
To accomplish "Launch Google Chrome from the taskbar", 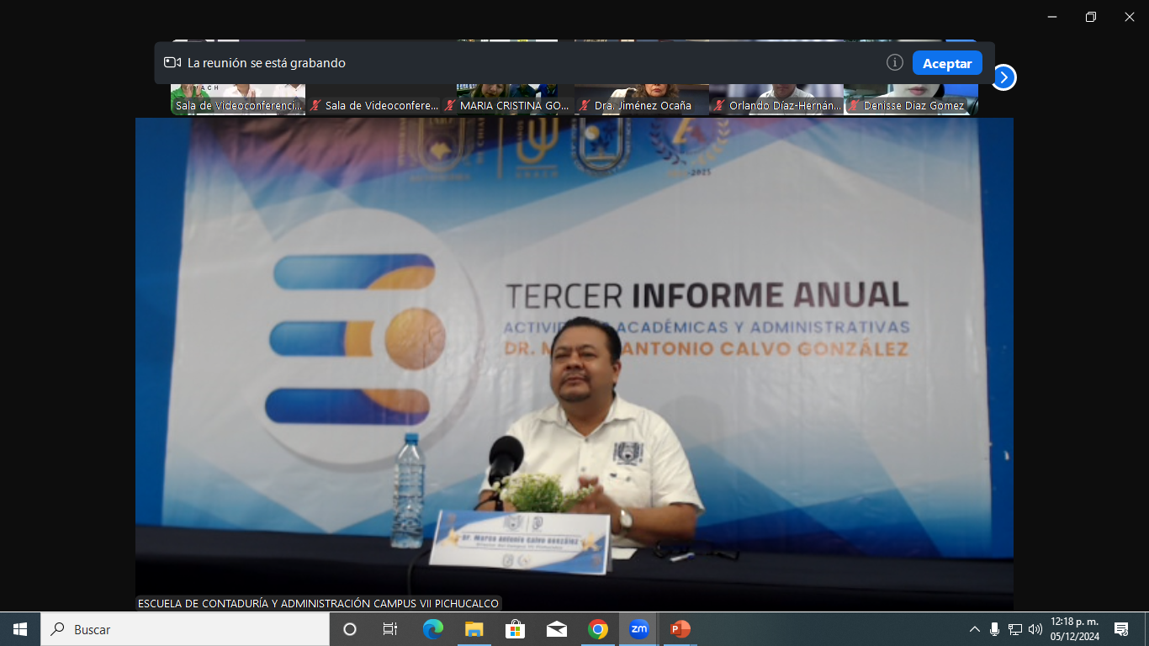I will coord(598,629).
